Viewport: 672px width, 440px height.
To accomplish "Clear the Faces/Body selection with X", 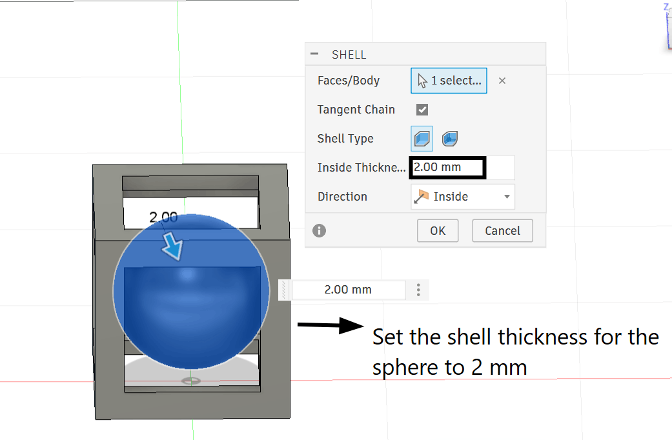I will click(502, 81).
